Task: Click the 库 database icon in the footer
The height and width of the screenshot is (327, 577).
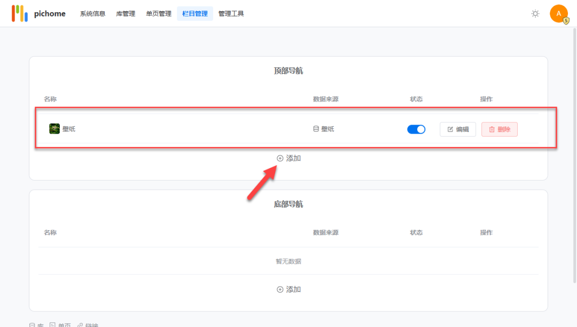Action: tap(33, 324)
